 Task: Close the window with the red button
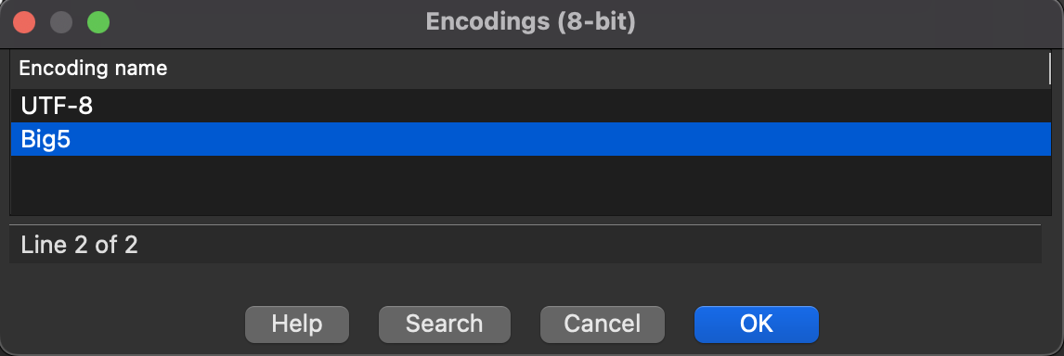pos(24,22)
